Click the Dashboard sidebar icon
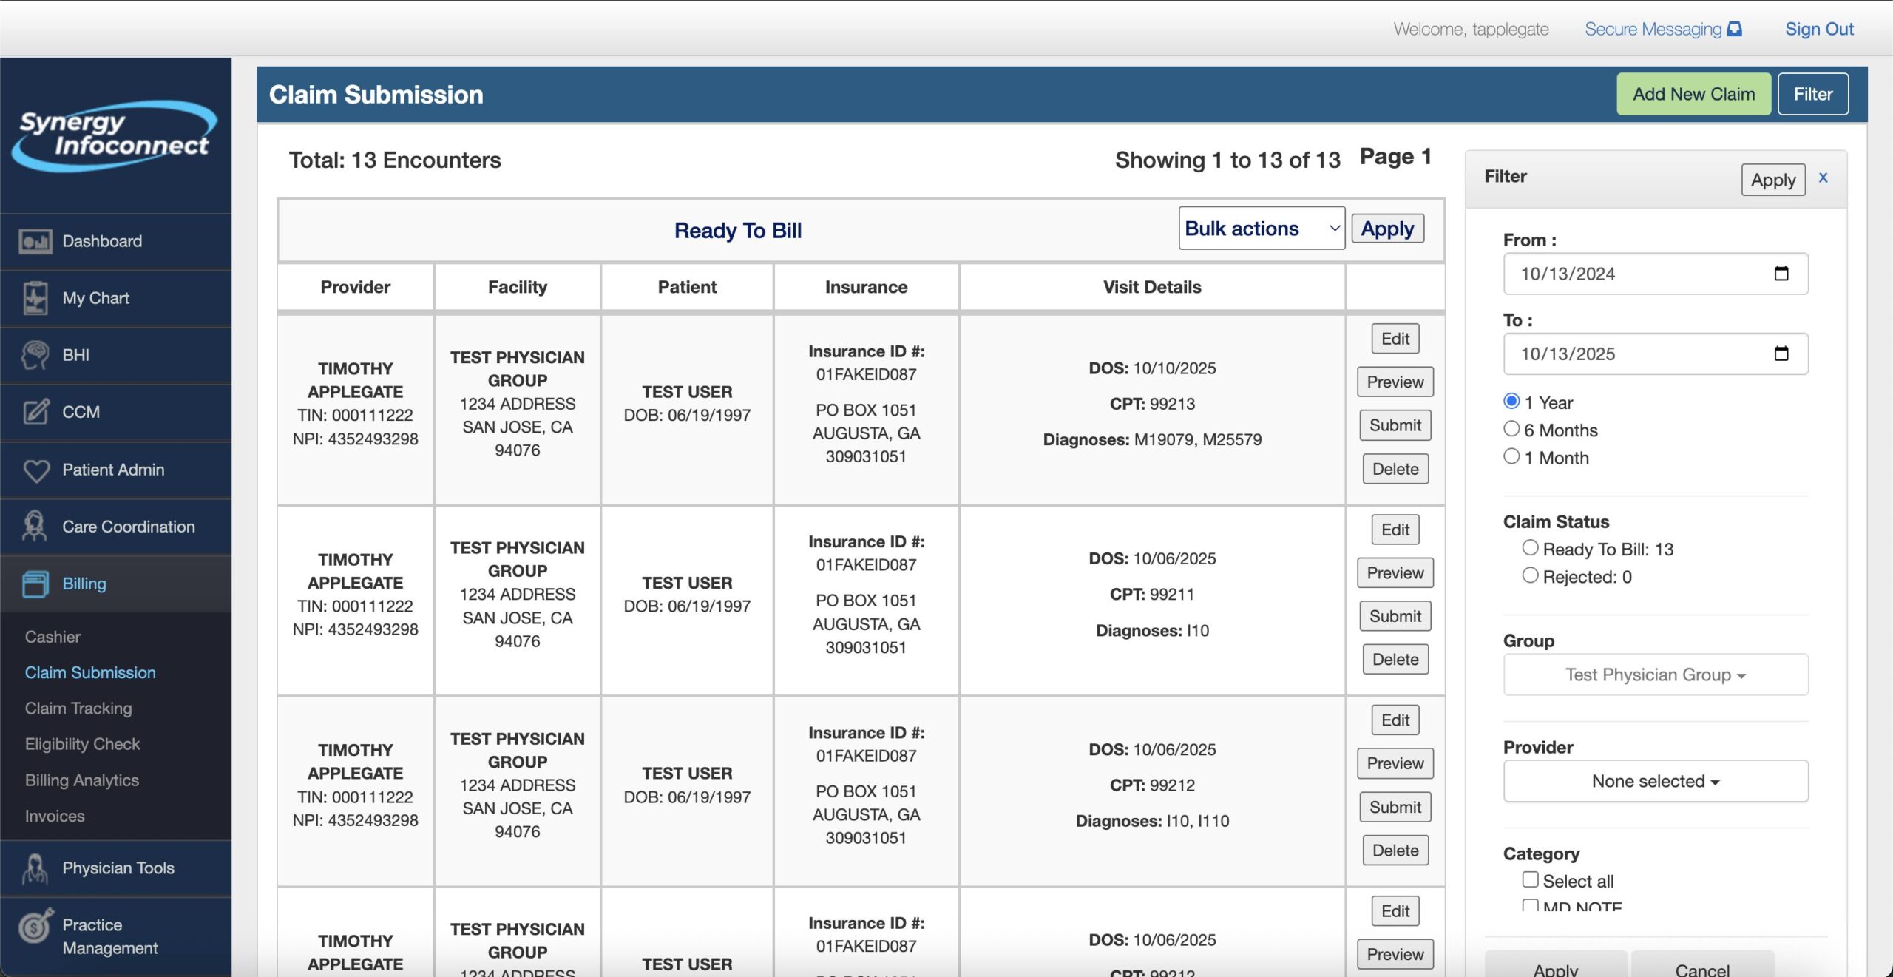 pyautogui.click(x=35, y=241)
